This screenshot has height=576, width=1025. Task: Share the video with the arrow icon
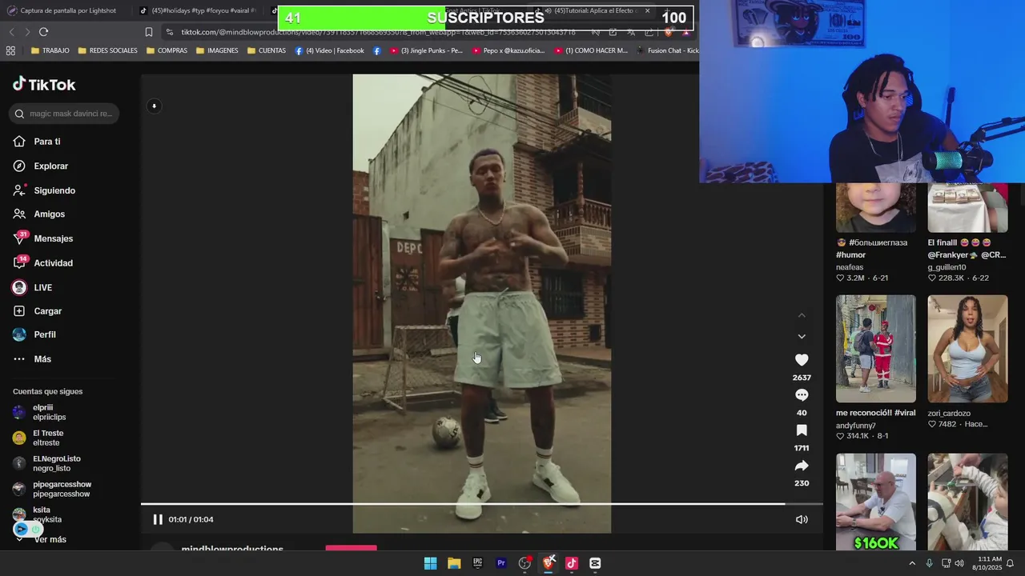(x=802, y=466)
